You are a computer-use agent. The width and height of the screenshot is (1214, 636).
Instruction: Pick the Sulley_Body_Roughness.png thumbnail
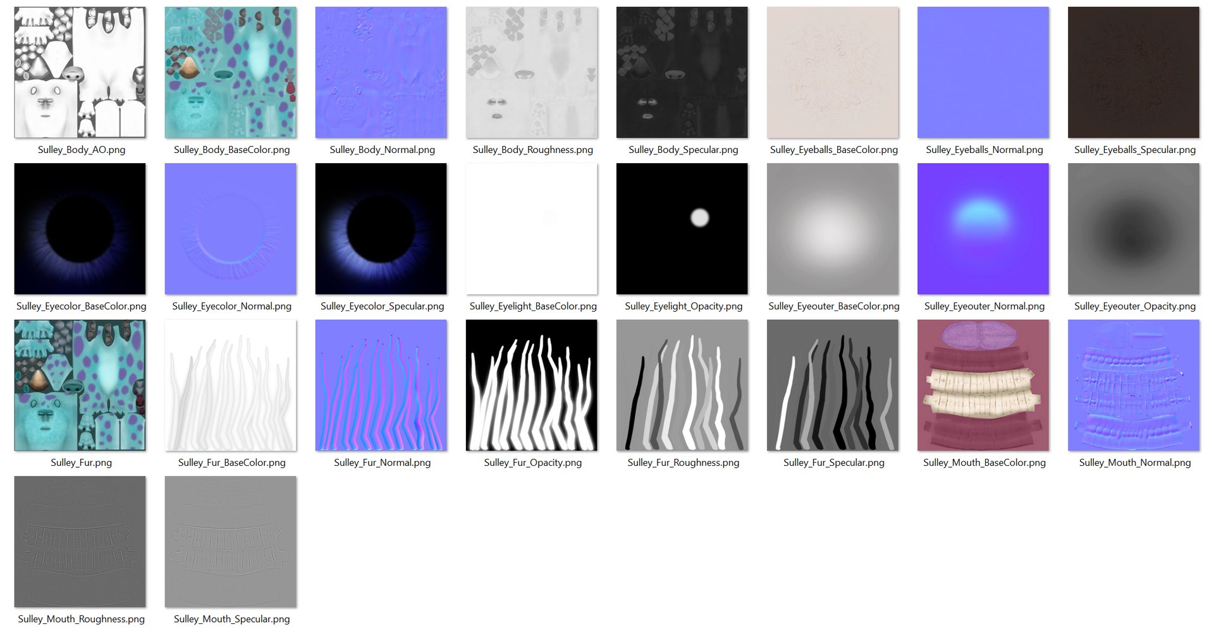[532, 73]
